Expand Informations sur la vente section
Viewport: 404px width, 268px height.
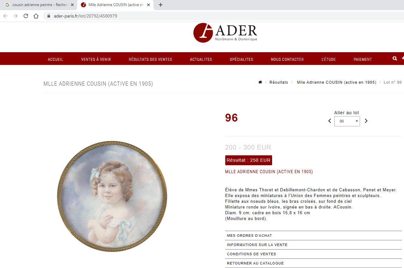click(x=313, y=245)
